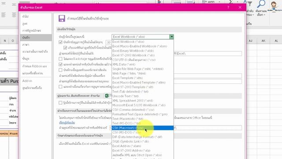
Task: Choose CSV UTF-8 (*.csv) option
Action: (x=143, y=60)
